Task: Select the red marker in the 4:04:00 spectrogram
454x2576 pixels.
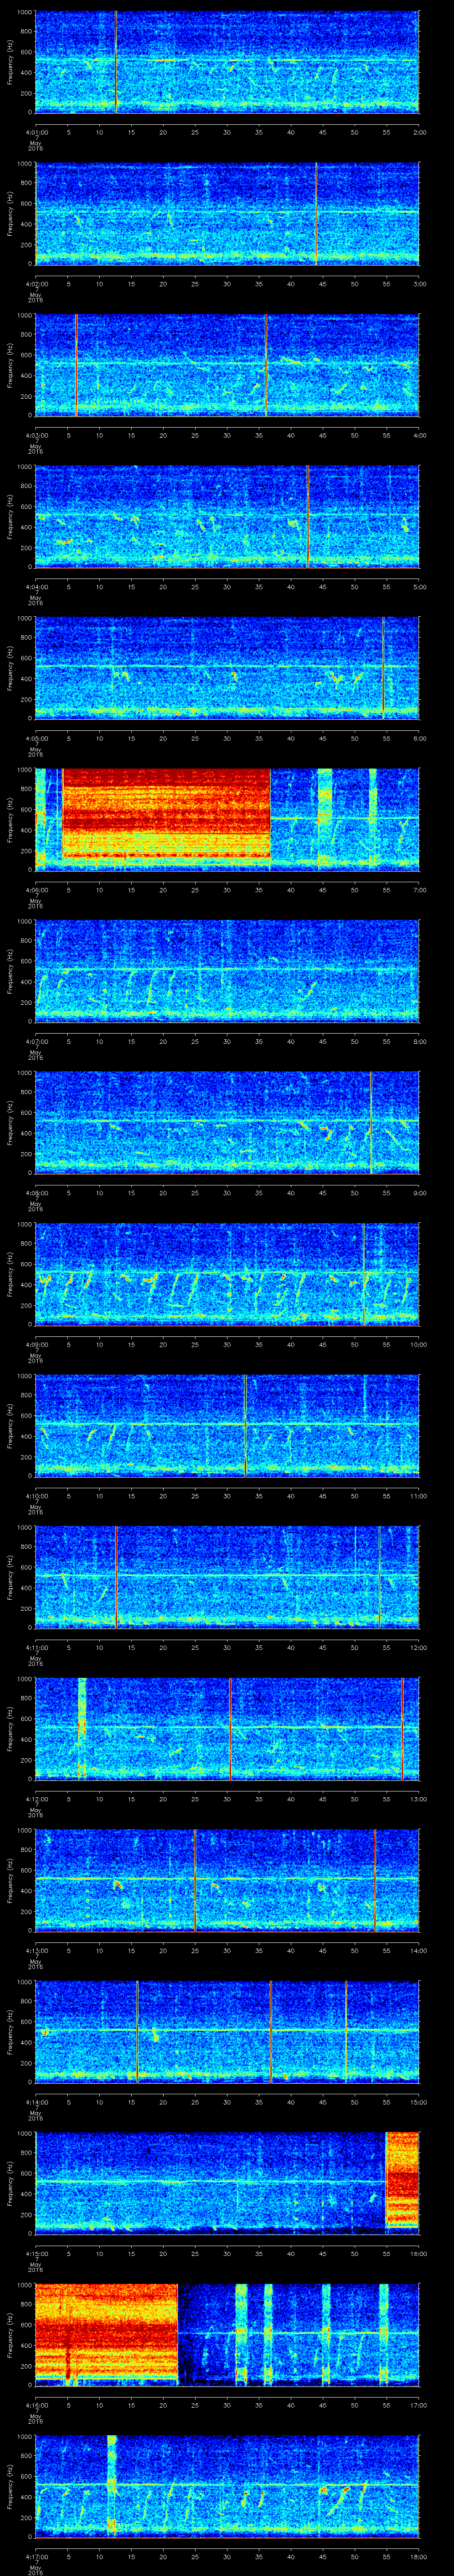Action: (307, 516)
